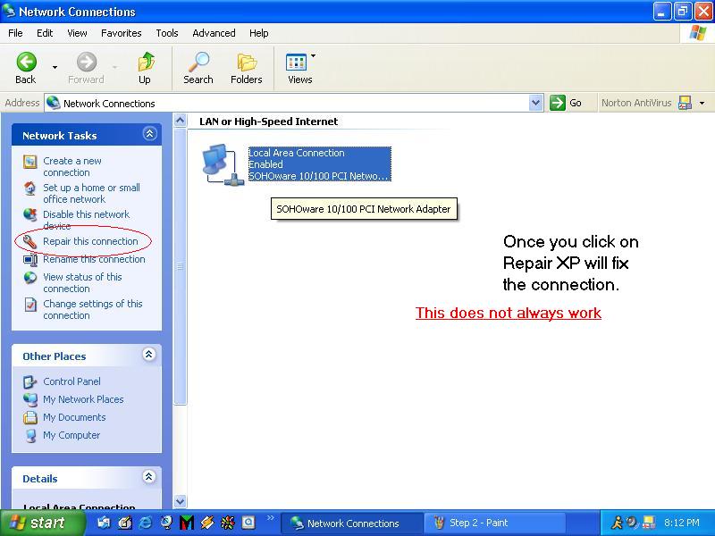Click Show Desktop quick launch icon

click(x=124, y=523)
